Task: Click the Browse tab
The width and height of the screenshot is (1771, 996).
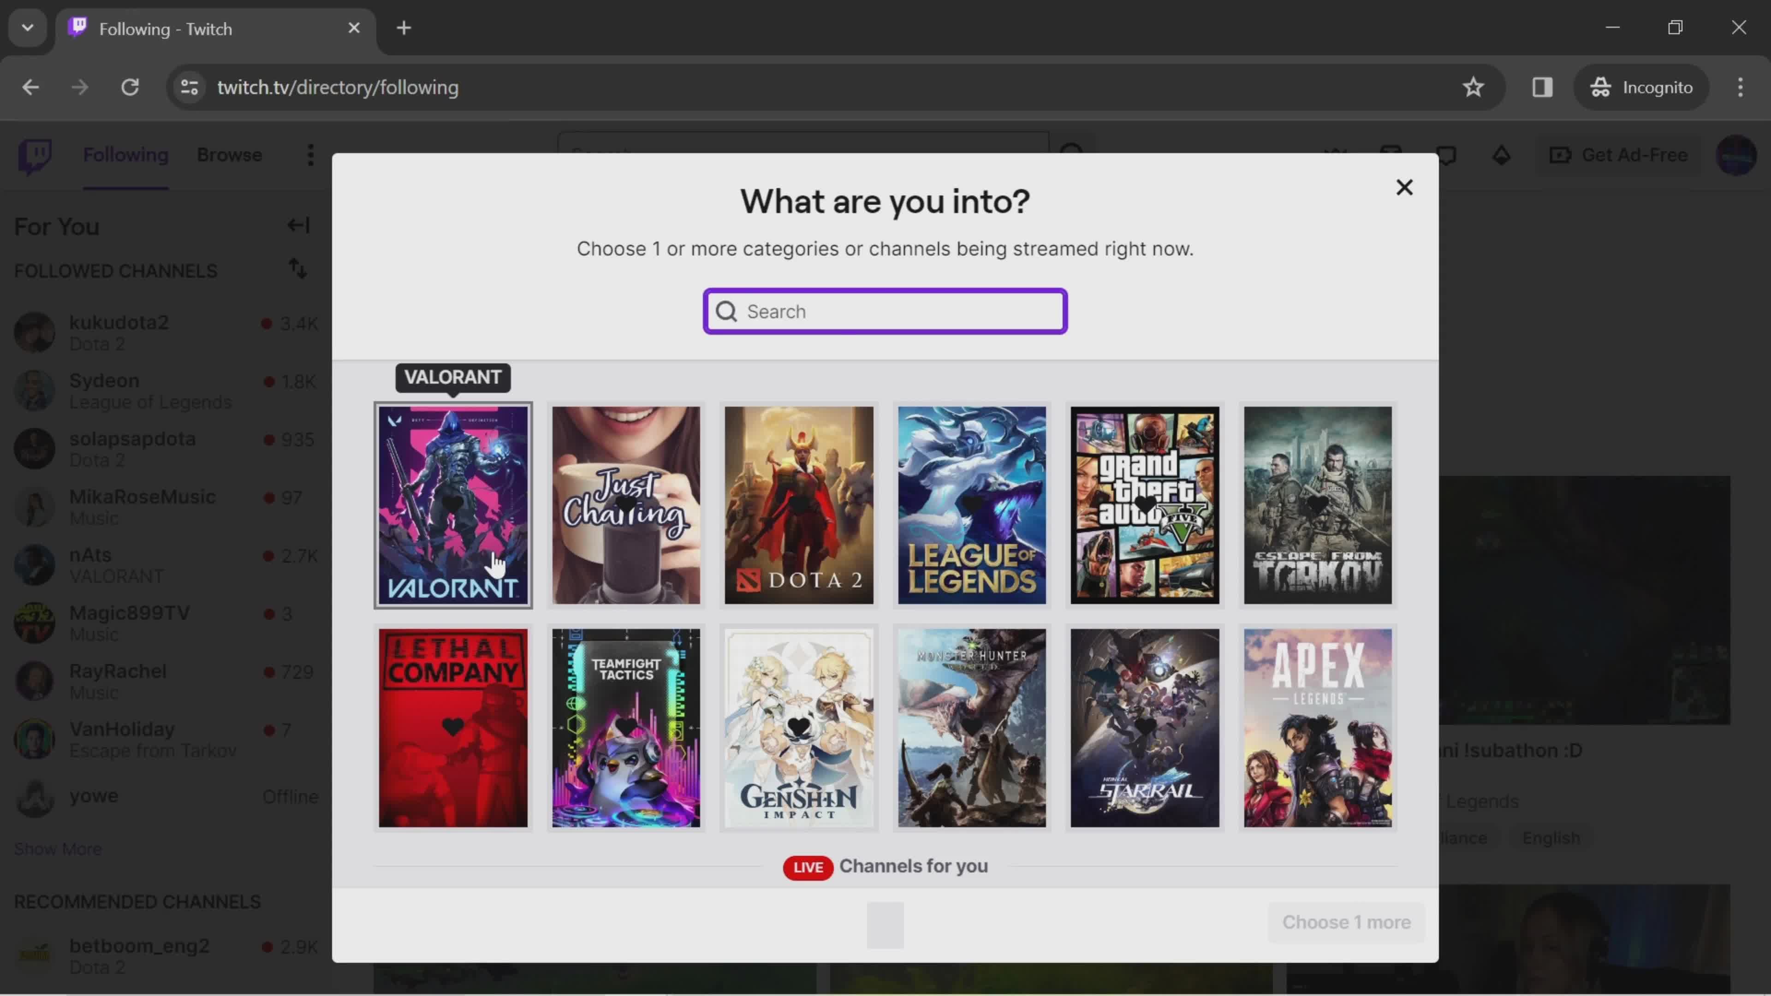Action: click(230, 154)
